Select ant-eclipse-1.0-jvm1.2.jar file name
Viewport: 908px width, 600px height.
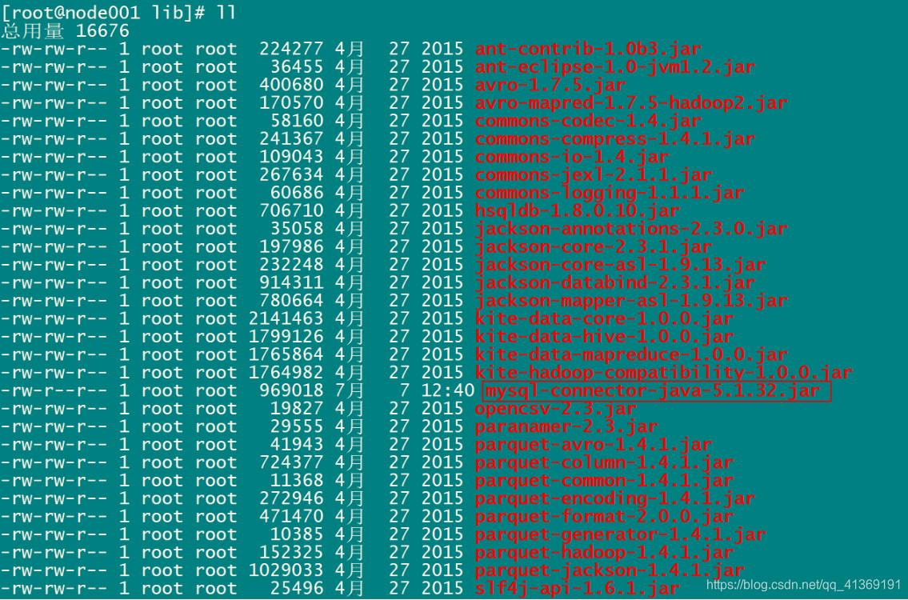click(x=615, y=67)
